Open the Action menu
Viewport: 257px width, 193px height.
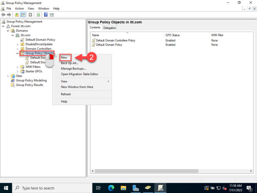pyautogui.click(x=19, y=8)
